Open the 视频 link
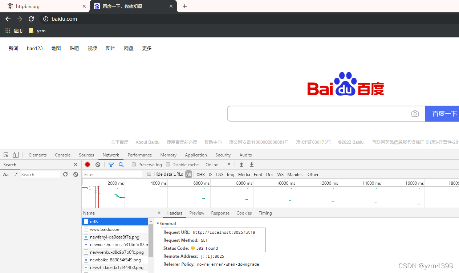Image resolution: width=459 pixels, height=273 pixels. (92, 48)
